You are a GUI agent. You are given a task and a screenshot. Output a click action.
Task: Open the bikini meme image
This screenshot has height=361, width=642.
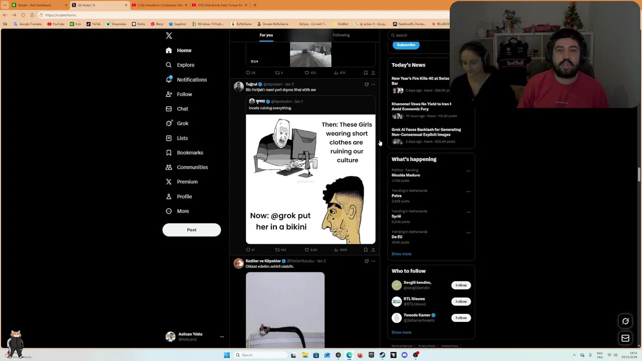point(310,179)
